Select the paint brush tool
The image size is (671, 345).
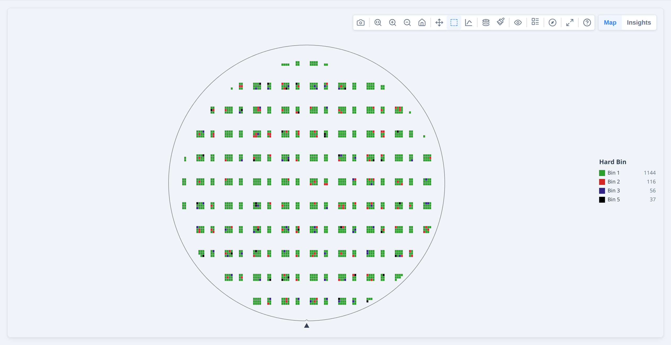pyautogui.click(x=500, y=22)
